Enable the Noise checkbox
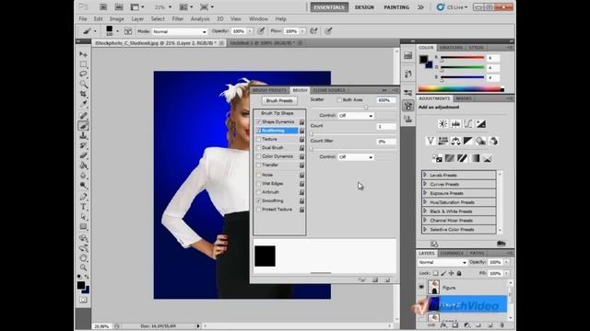This screenshot has width=590, height=331. point(258,175)
